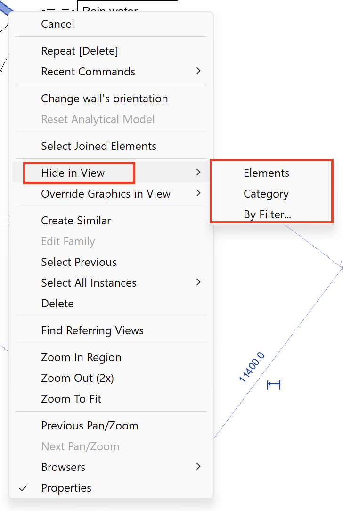Open Find Referring Views
The width and height of the screenshot is (343, 511).
pyautogui.click(x=92, y=330)
